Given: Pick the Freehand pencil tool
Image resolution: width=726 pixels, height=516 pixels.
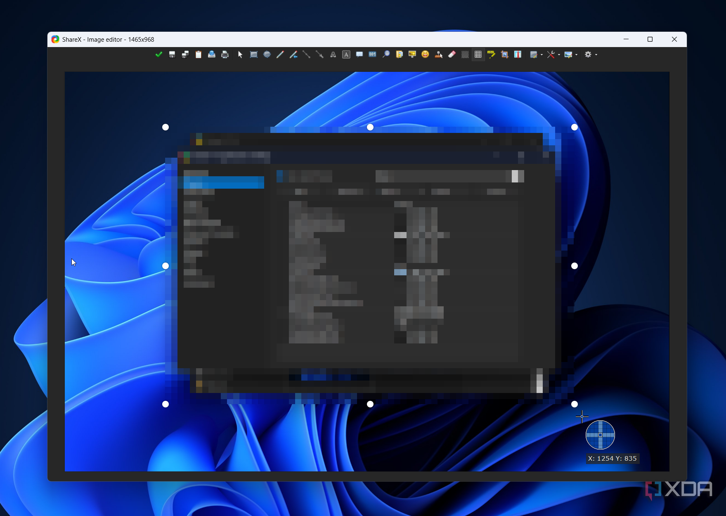Looking at the screenshot, I should (280, 54).
